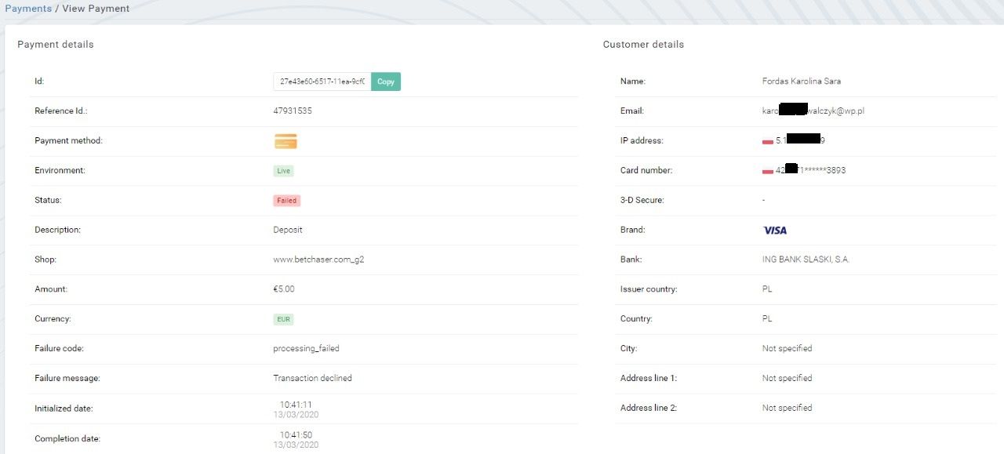This screenshot has width=1004, height=454.
Task: Click the initialized time 10:41:11
Action: coord(296,405)
